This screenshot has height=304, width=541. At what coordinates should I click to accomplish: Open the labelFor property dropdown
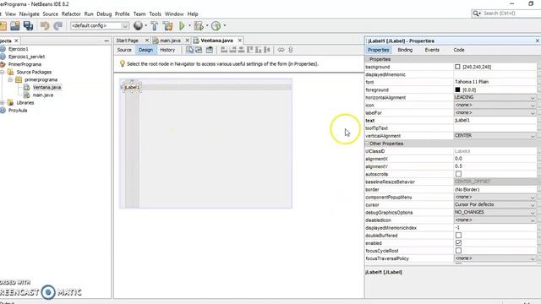pos(495,112)
